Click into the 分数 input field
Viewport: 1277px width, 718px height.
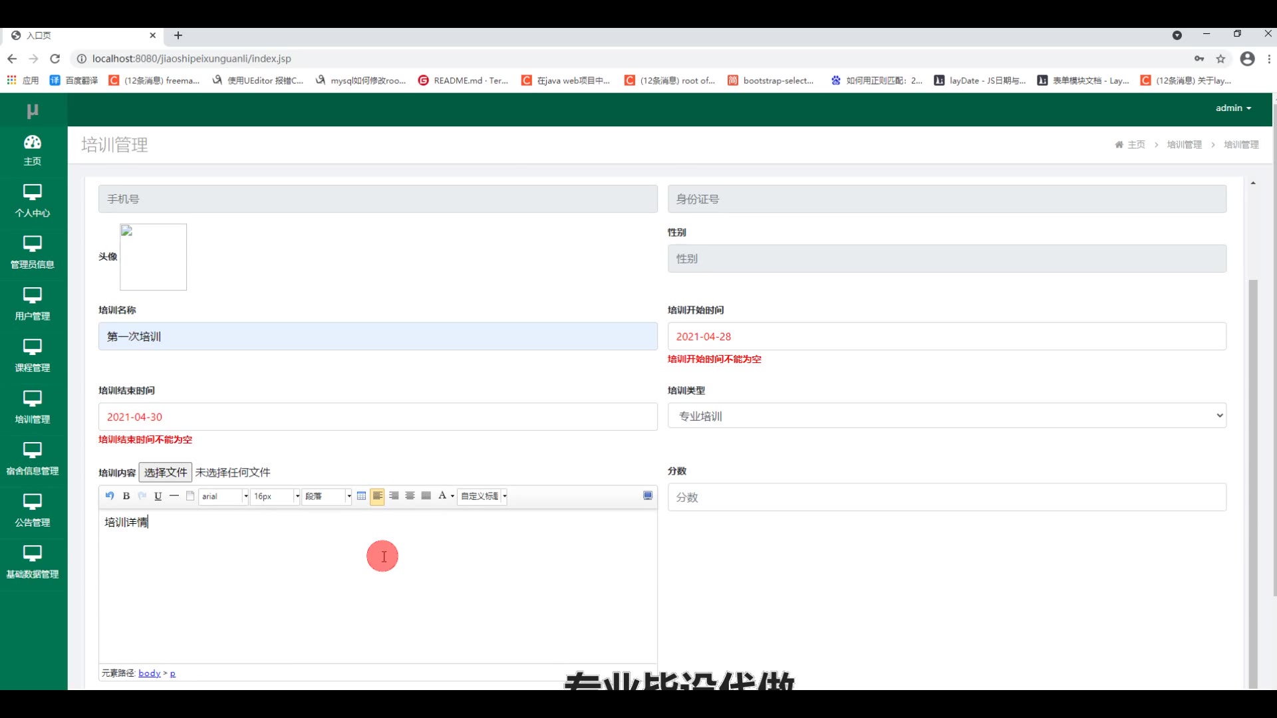click(946, 497)
